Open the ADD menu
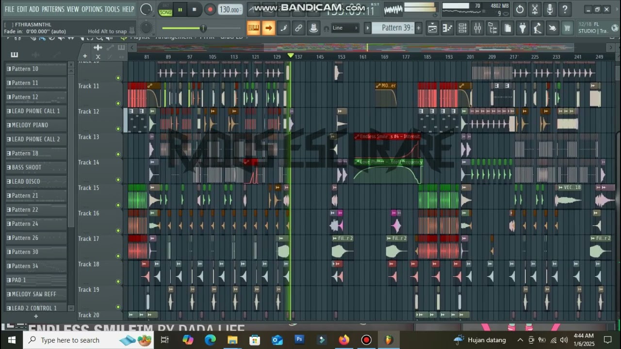 pyautogui.click(x=34, y=9)
